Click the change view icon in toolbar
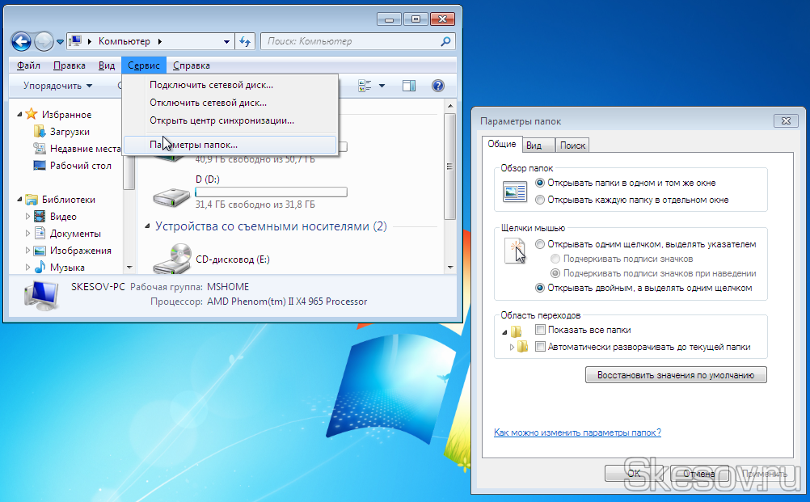810x502 pixels. [365, 86]
